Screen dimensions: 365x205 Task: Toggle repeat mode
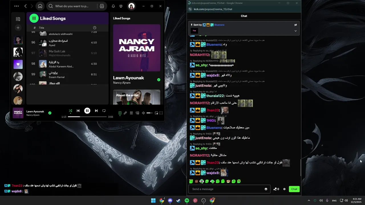point(104,111)
